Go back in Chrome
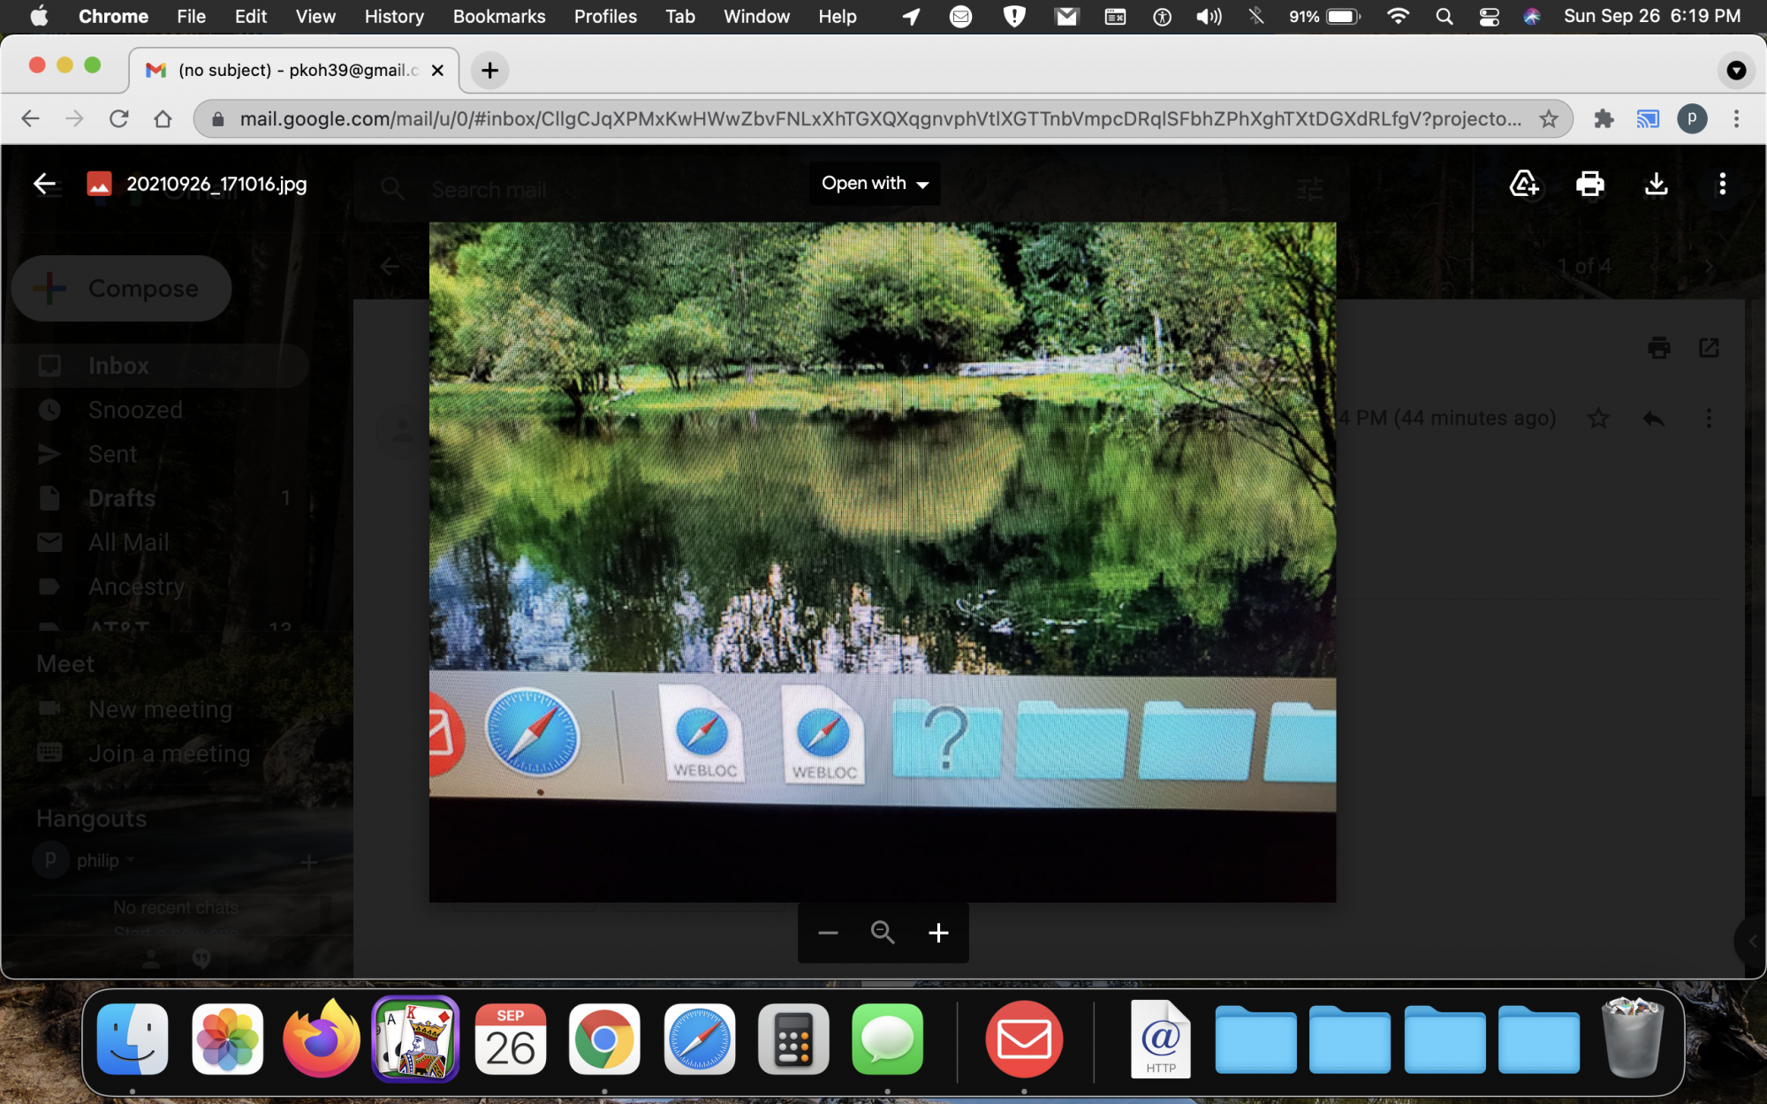1767x1104 pixels. (30, 118)
